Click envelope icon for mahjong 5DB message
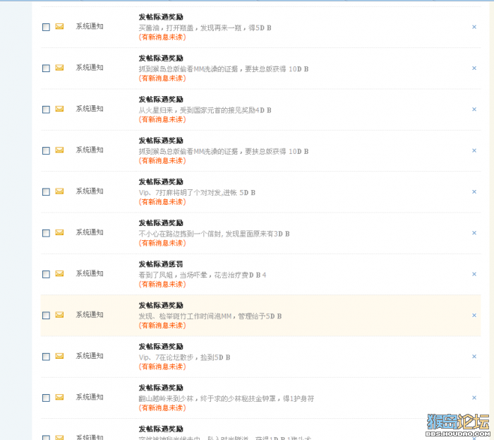Screen dimensions: 494x440 coord(59,191)
